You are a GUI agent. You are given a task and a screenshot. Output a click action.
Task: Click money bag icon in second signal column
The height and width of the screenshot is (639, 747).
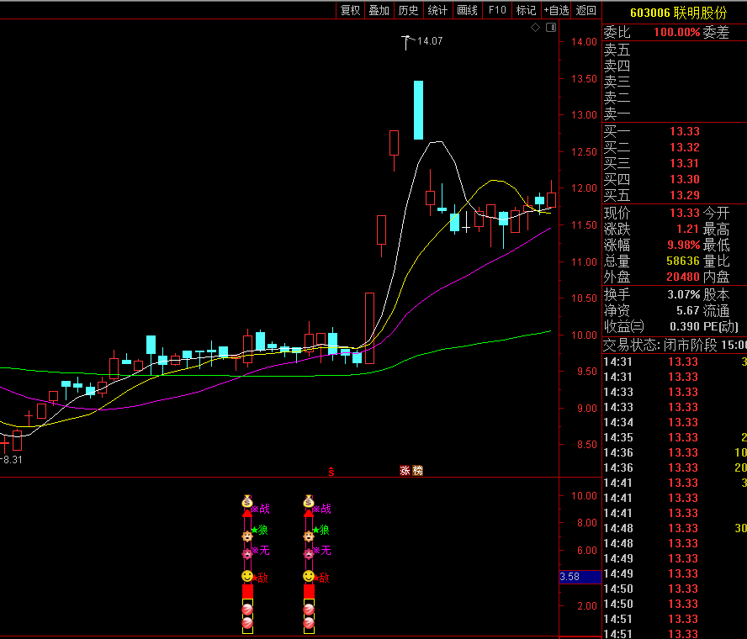pyautogui.click(x=309, y=501)
